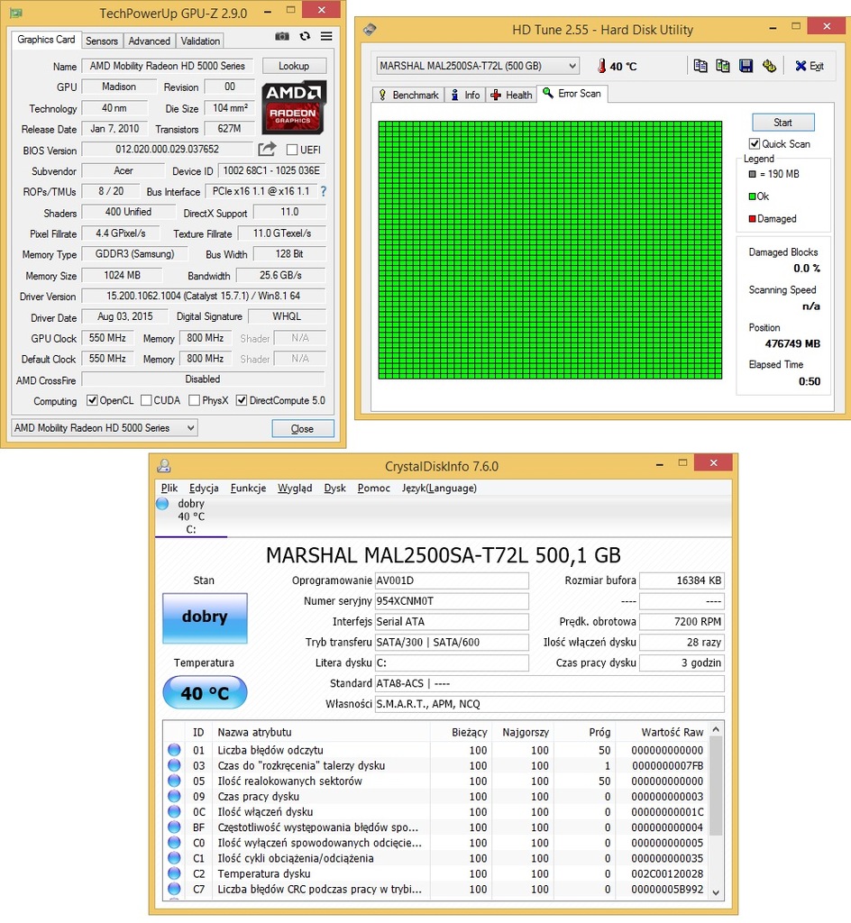Open the Plik menu in CrystalDiskInfo
851x923 pixels.
click(x=169, y=488)
